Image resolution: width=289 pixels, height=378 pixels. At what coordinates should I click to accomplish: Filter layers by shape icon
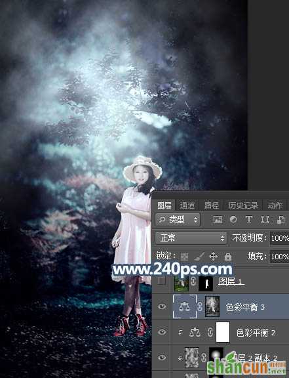coord(265,220)
